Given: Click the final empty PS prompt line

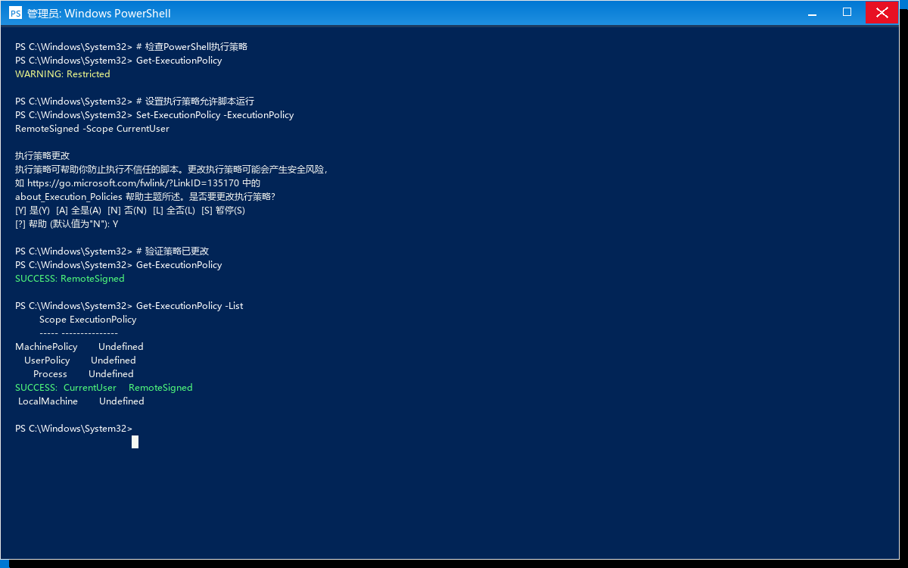Looking at the screenshot, I should point(73,429).
